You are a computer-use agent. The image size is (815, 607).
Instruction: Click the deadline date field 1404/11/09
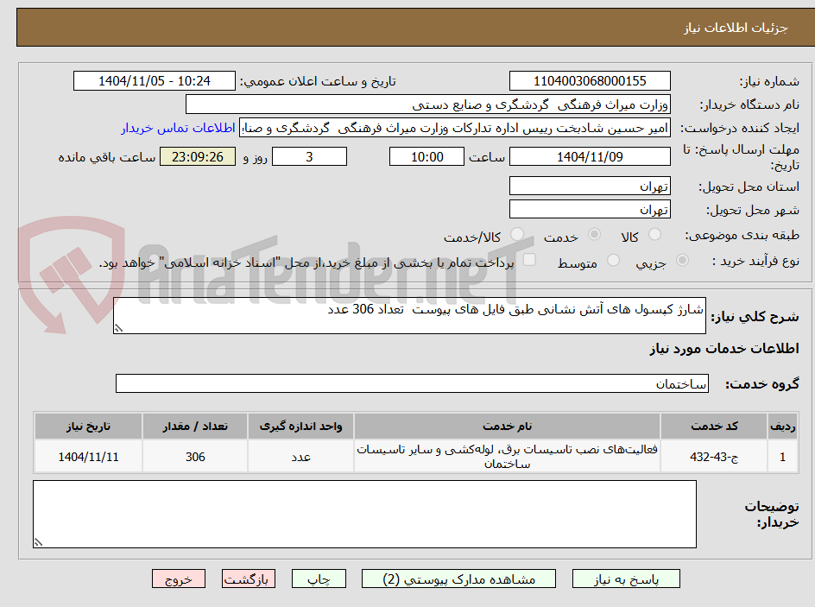[x=590, y=156]
